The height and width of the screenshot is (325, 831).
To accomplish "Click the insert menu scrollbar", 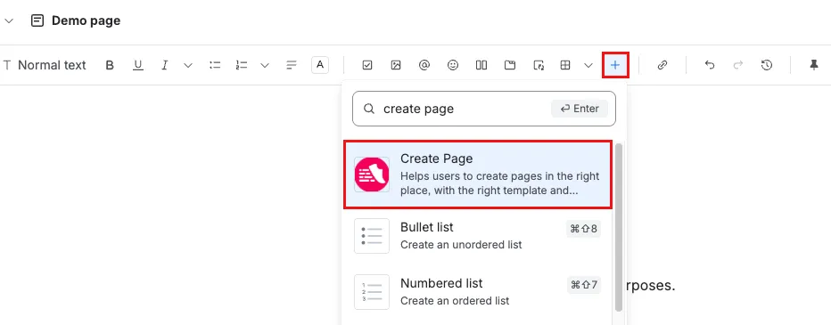I will click(x=619, y=228).
